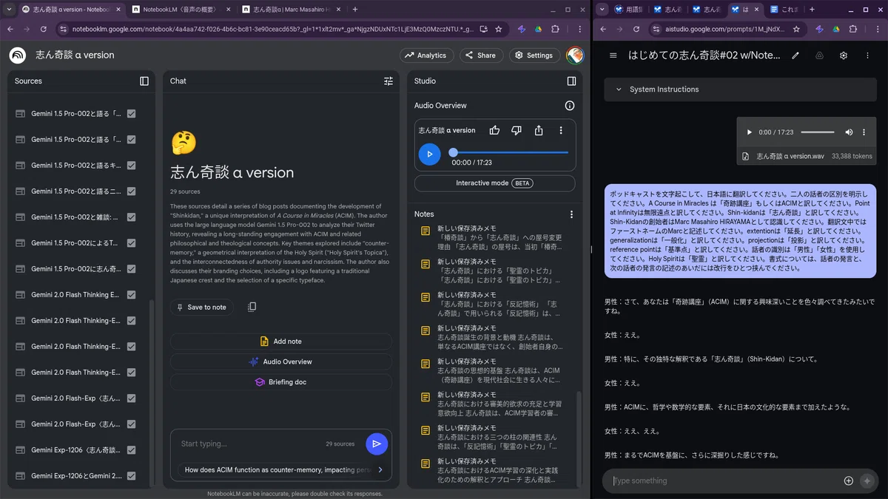Uncheck source Gemini 1.5 Pro-002と語るニ…
888x499 pixels.
131,191
